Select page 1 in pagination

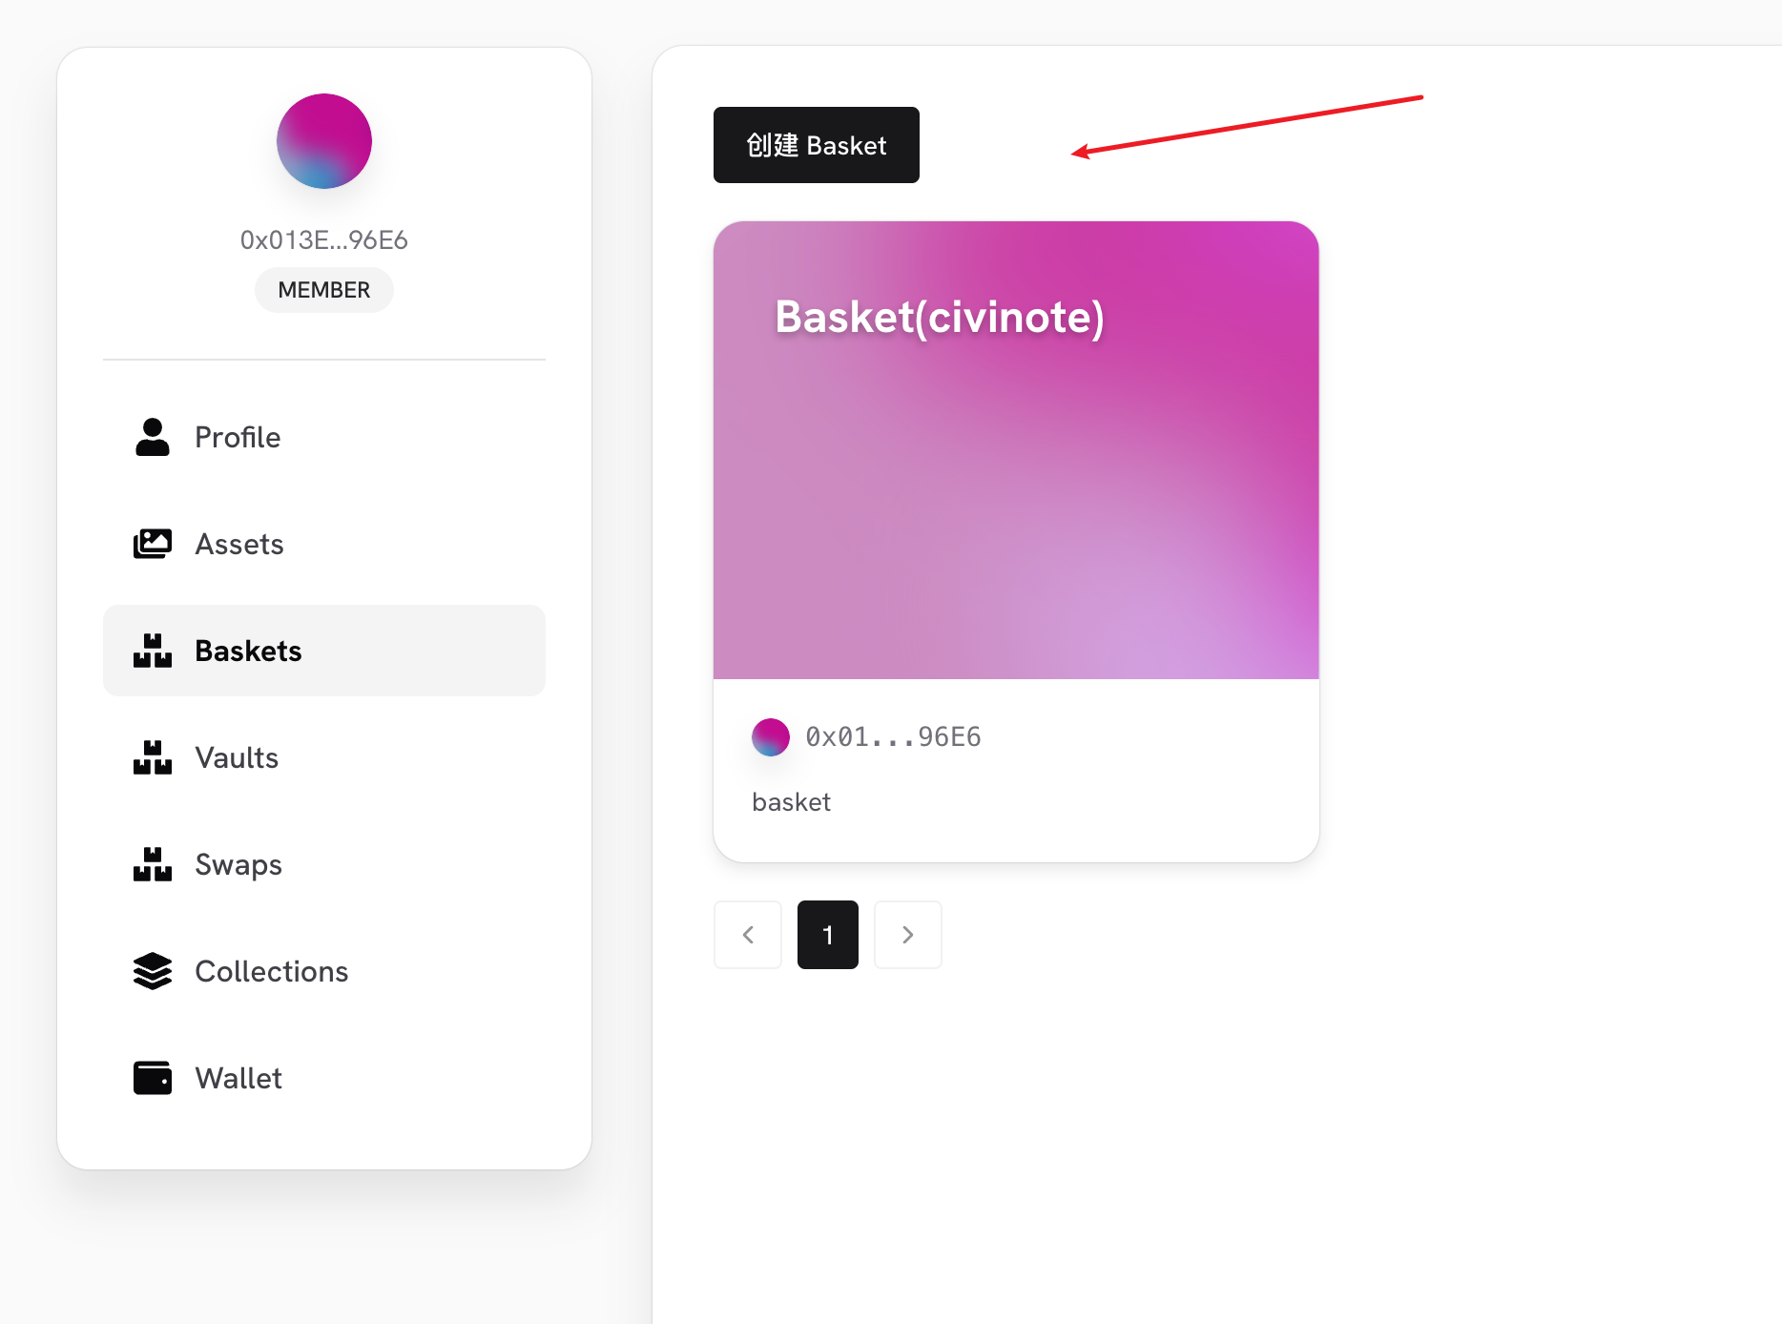(828, 935)
